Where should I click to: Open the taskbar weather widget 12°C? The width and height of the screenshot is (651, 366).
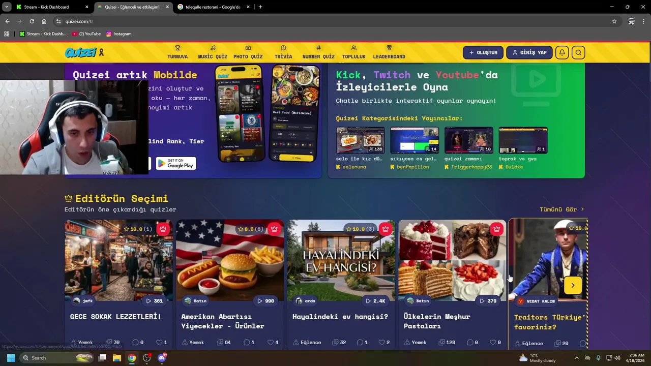click(x=537, y=358)
